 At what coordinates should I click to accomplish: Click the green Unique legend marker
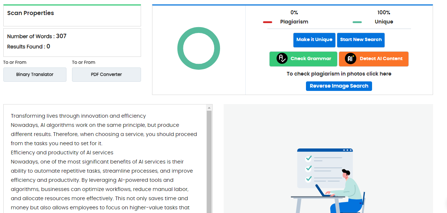click(357, 22)
